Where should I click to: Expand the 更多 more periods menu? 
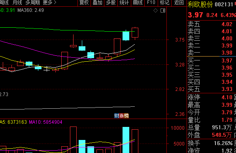tap(49, 2)
